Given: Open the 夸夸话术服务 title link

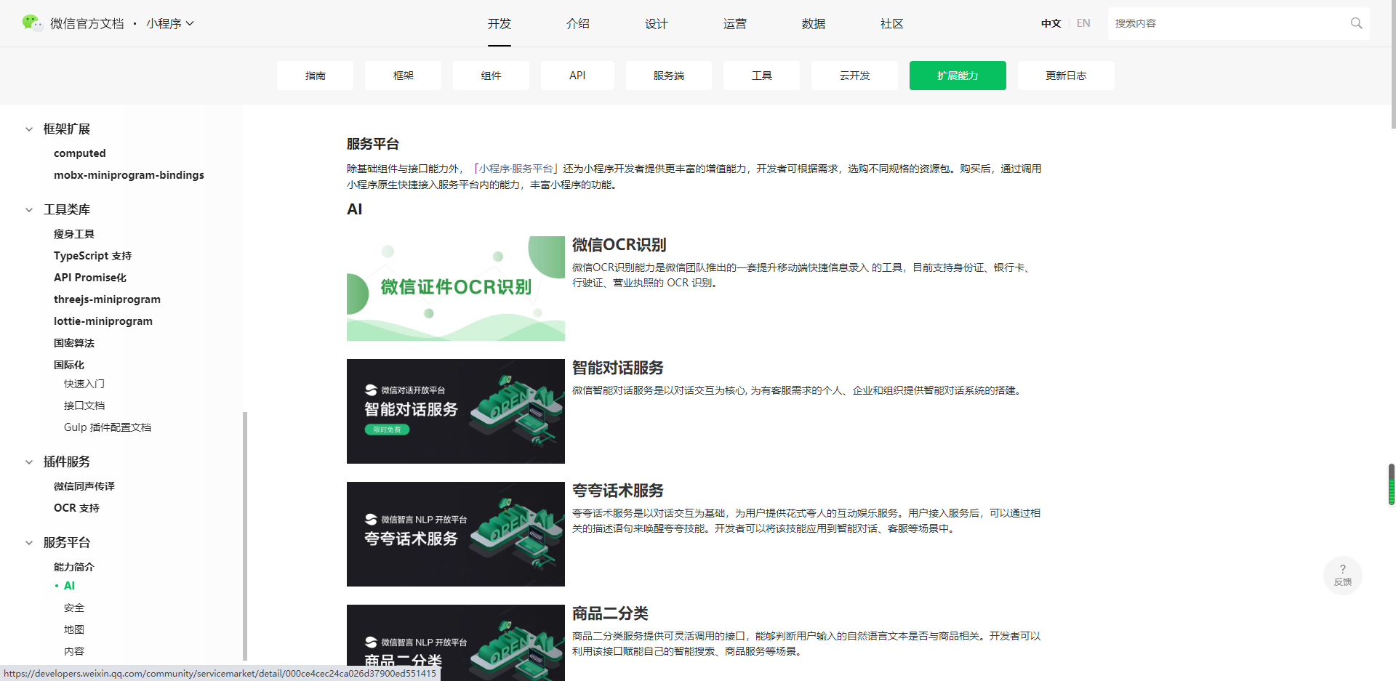Looking at the screenshot, I should (x=618, y=491).
